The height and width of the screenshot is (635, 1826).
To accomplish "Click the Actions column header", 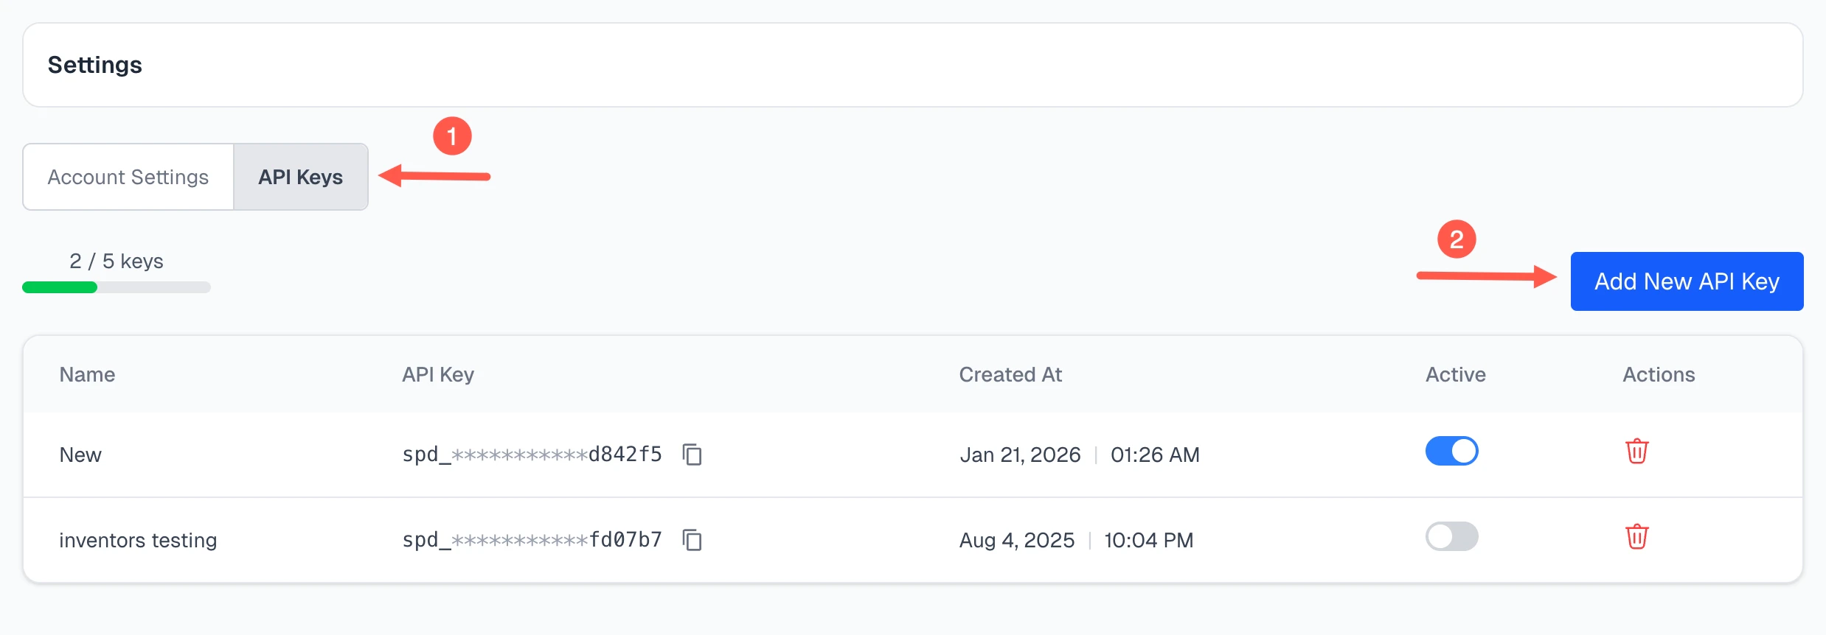I will pyautogui.click(x=1658, y=374).
